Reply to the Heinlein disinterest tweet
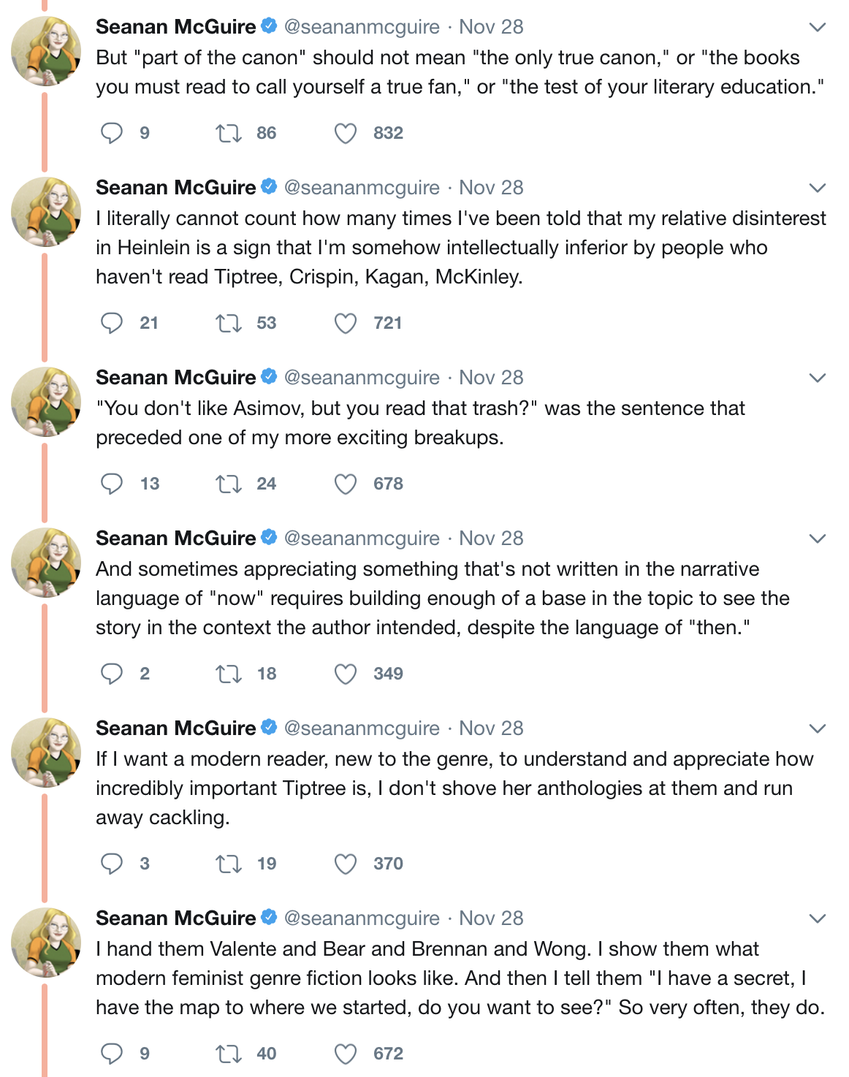Image resolution: width=849 pixels, height=1077 pixels. [x=112, y=323]
